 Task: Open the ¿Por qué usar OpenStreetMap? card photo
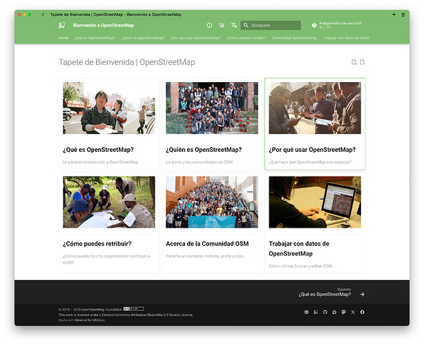(315, 108)
